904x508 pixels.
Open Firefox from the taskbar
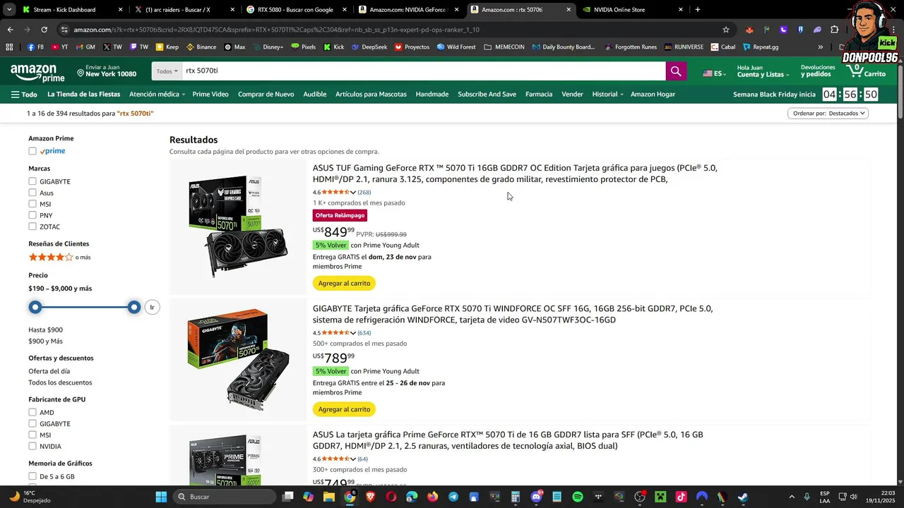[432, 497]
